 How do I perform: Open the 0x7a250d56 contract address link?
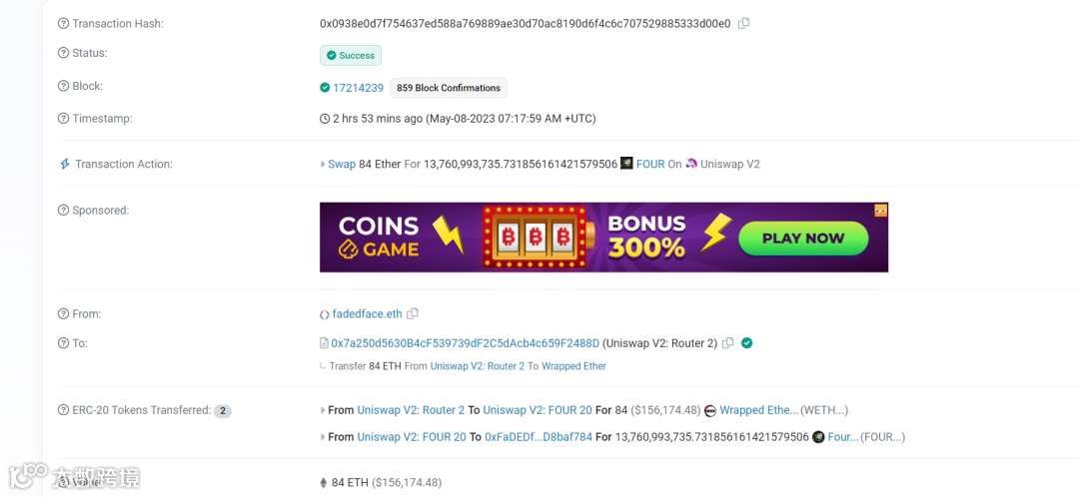(x=466, y=343)
